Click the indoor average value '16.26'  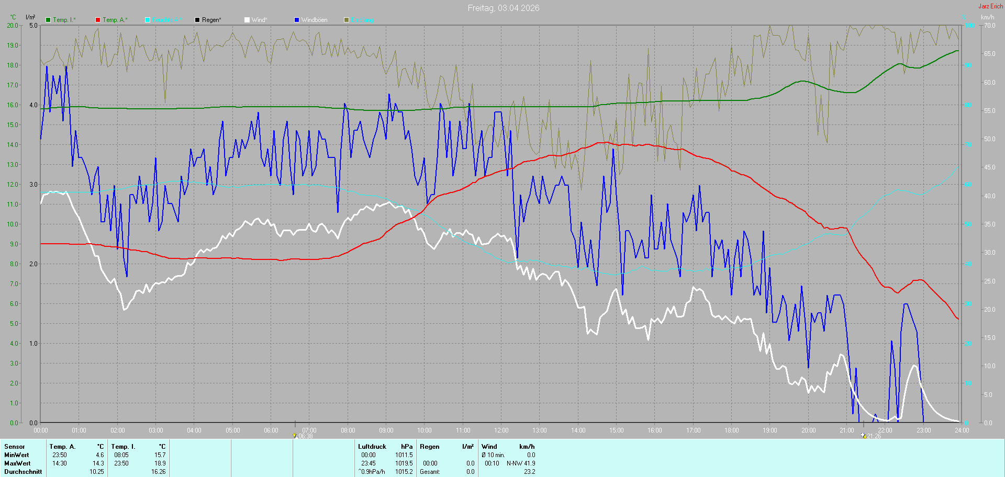(159, 472)
